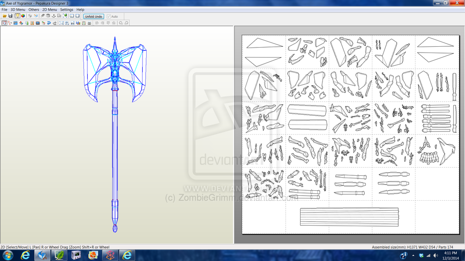Open Pepakura Designer from the taskbar
This screenshot has width=465, height=261.
[42, 255]
